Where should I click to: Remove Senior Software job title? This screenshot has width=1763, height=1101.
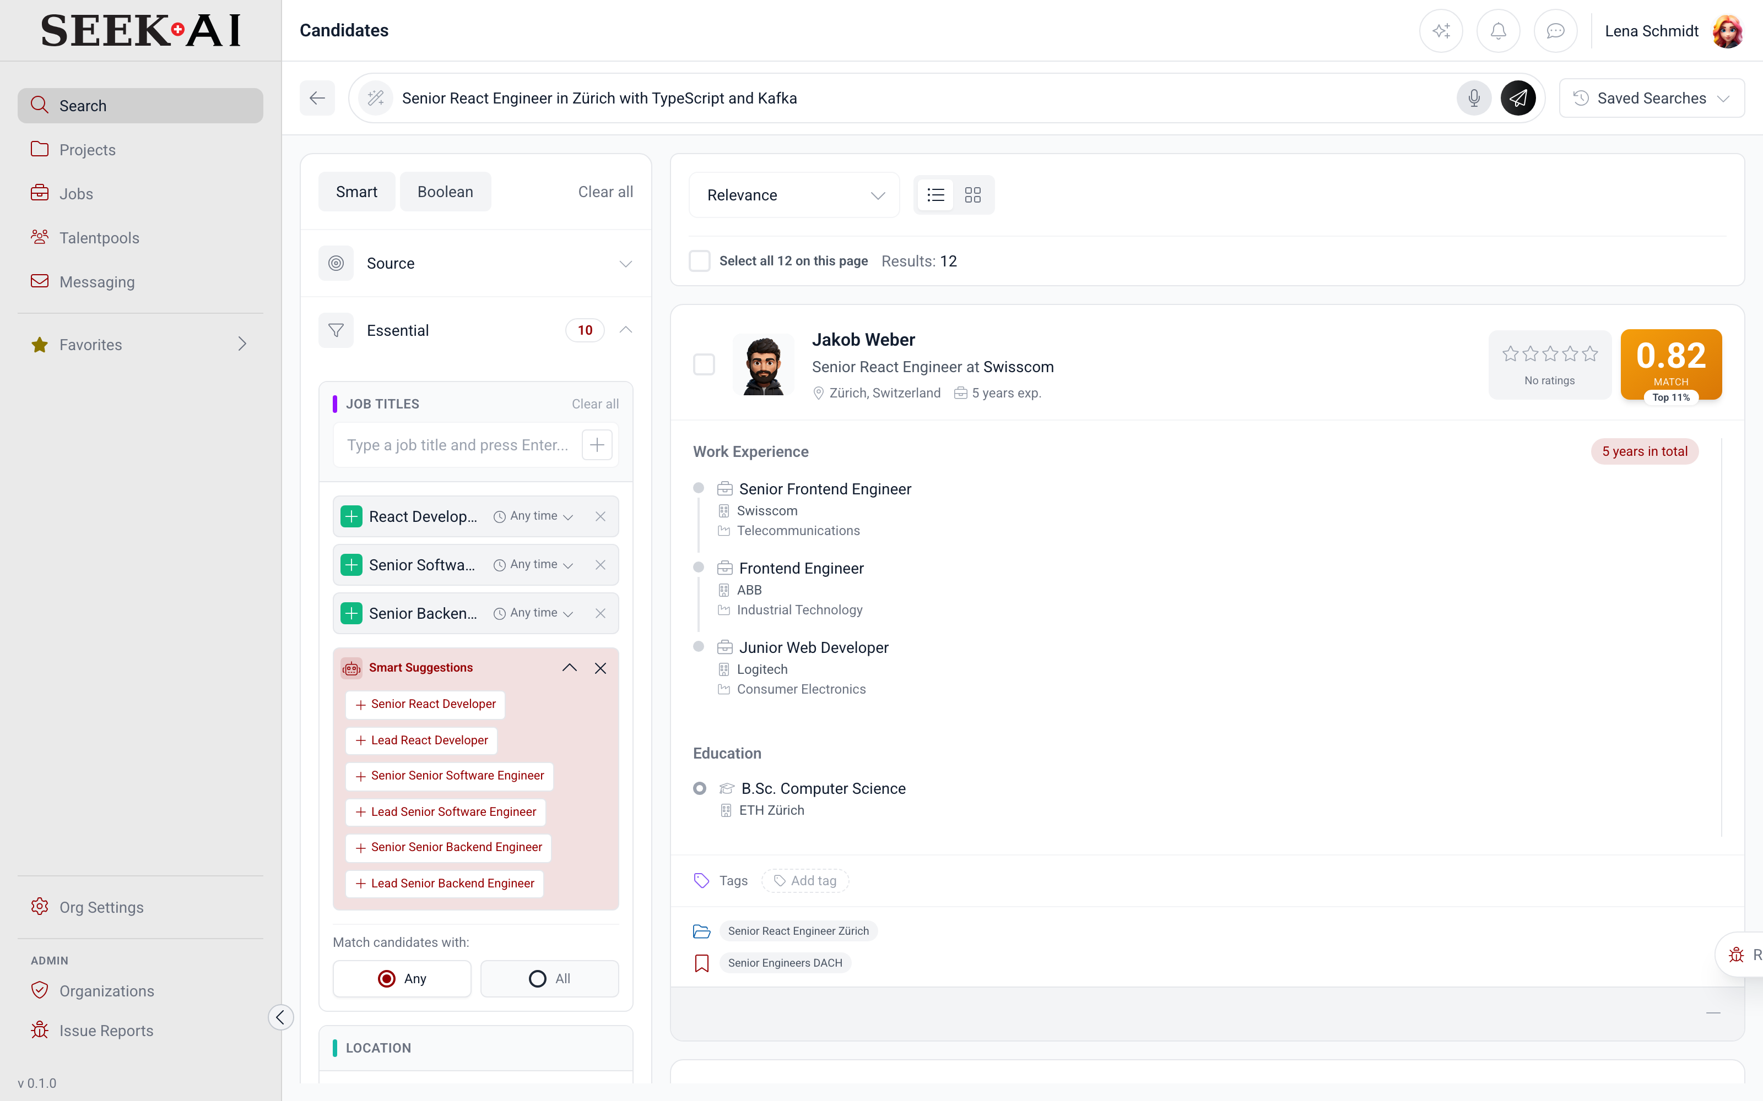coord(601,564)
